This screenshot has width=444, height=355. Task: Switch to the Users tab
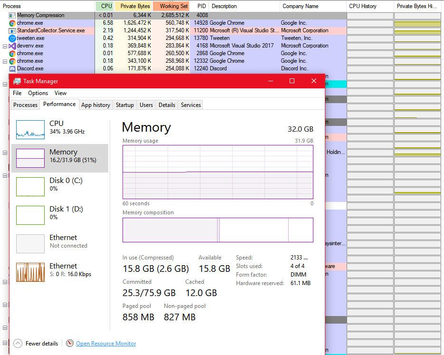[x=146, y=105]
